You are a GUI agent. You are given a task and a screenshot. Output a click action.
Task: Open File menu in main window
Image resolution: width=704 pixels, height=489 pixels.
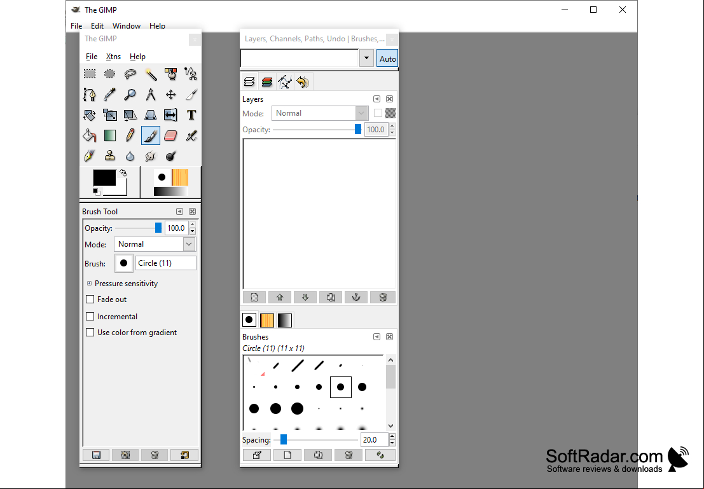point(76,26)
